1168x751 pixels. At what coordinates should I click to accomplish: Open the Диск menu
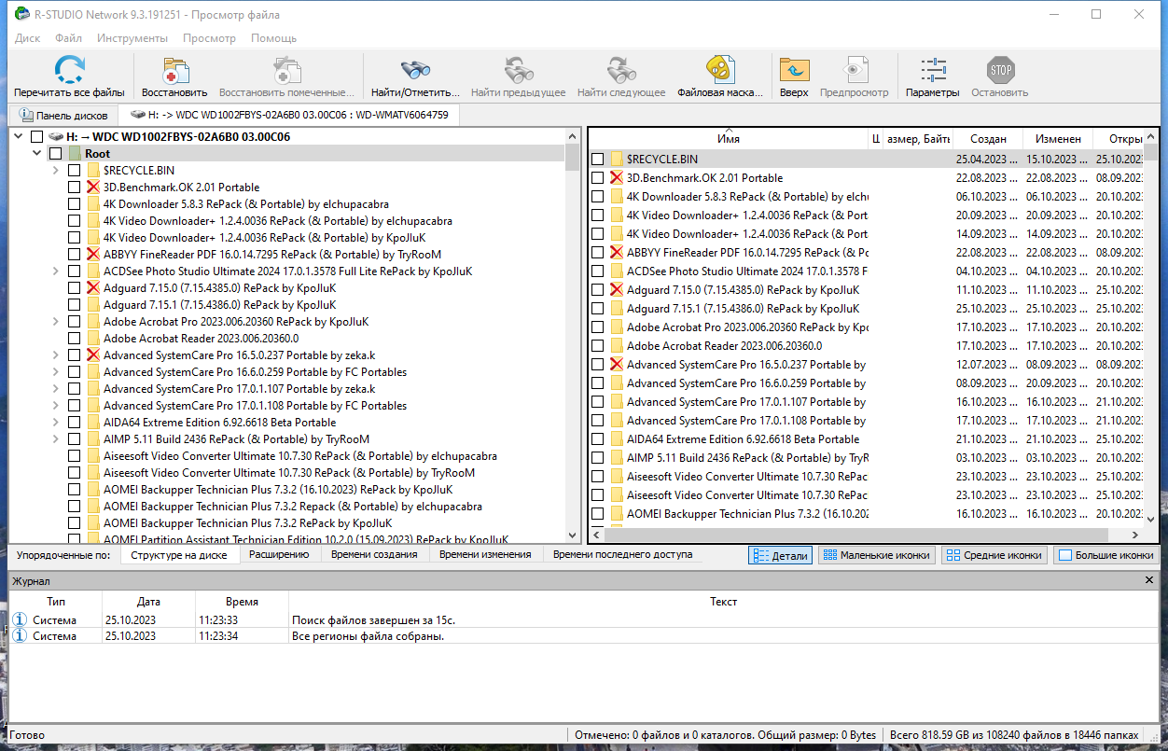click(x=27, y=38)
